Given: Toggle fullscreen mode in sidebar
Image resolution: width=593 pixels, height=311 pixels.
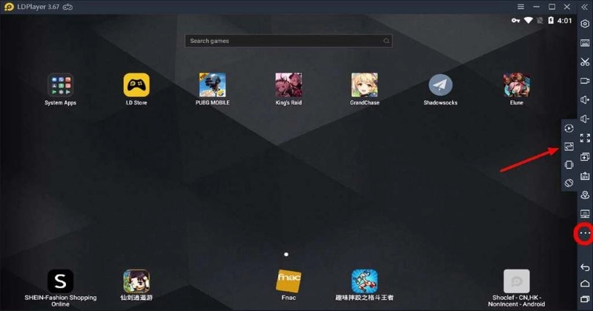Looking at the screenshot, I should click(x=585, y=138).
